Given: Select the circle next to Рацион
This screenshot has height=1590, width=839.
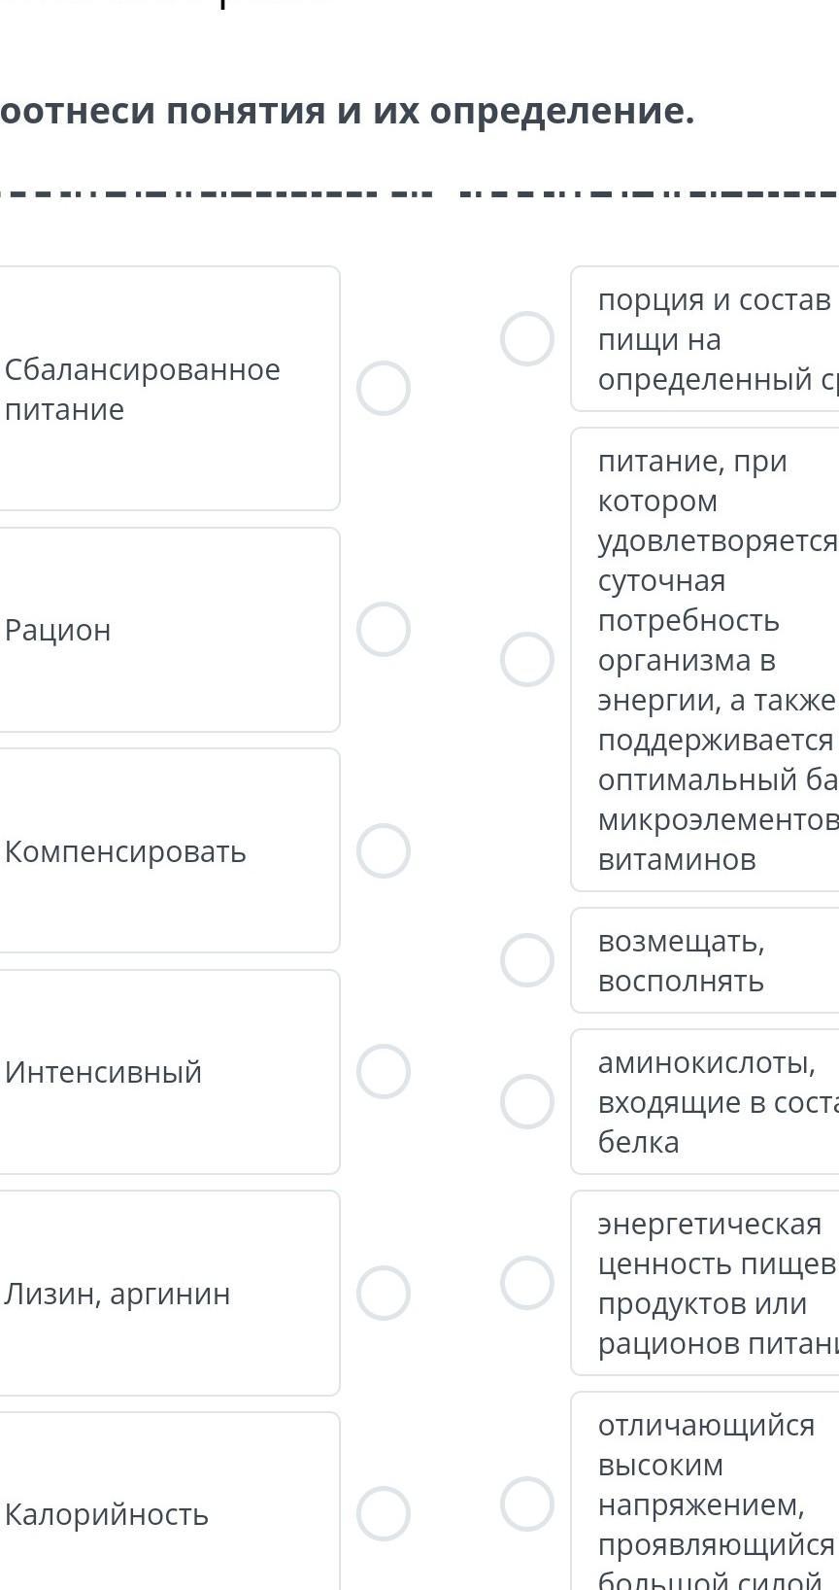Looking at the screenshot, I should 384,630.
